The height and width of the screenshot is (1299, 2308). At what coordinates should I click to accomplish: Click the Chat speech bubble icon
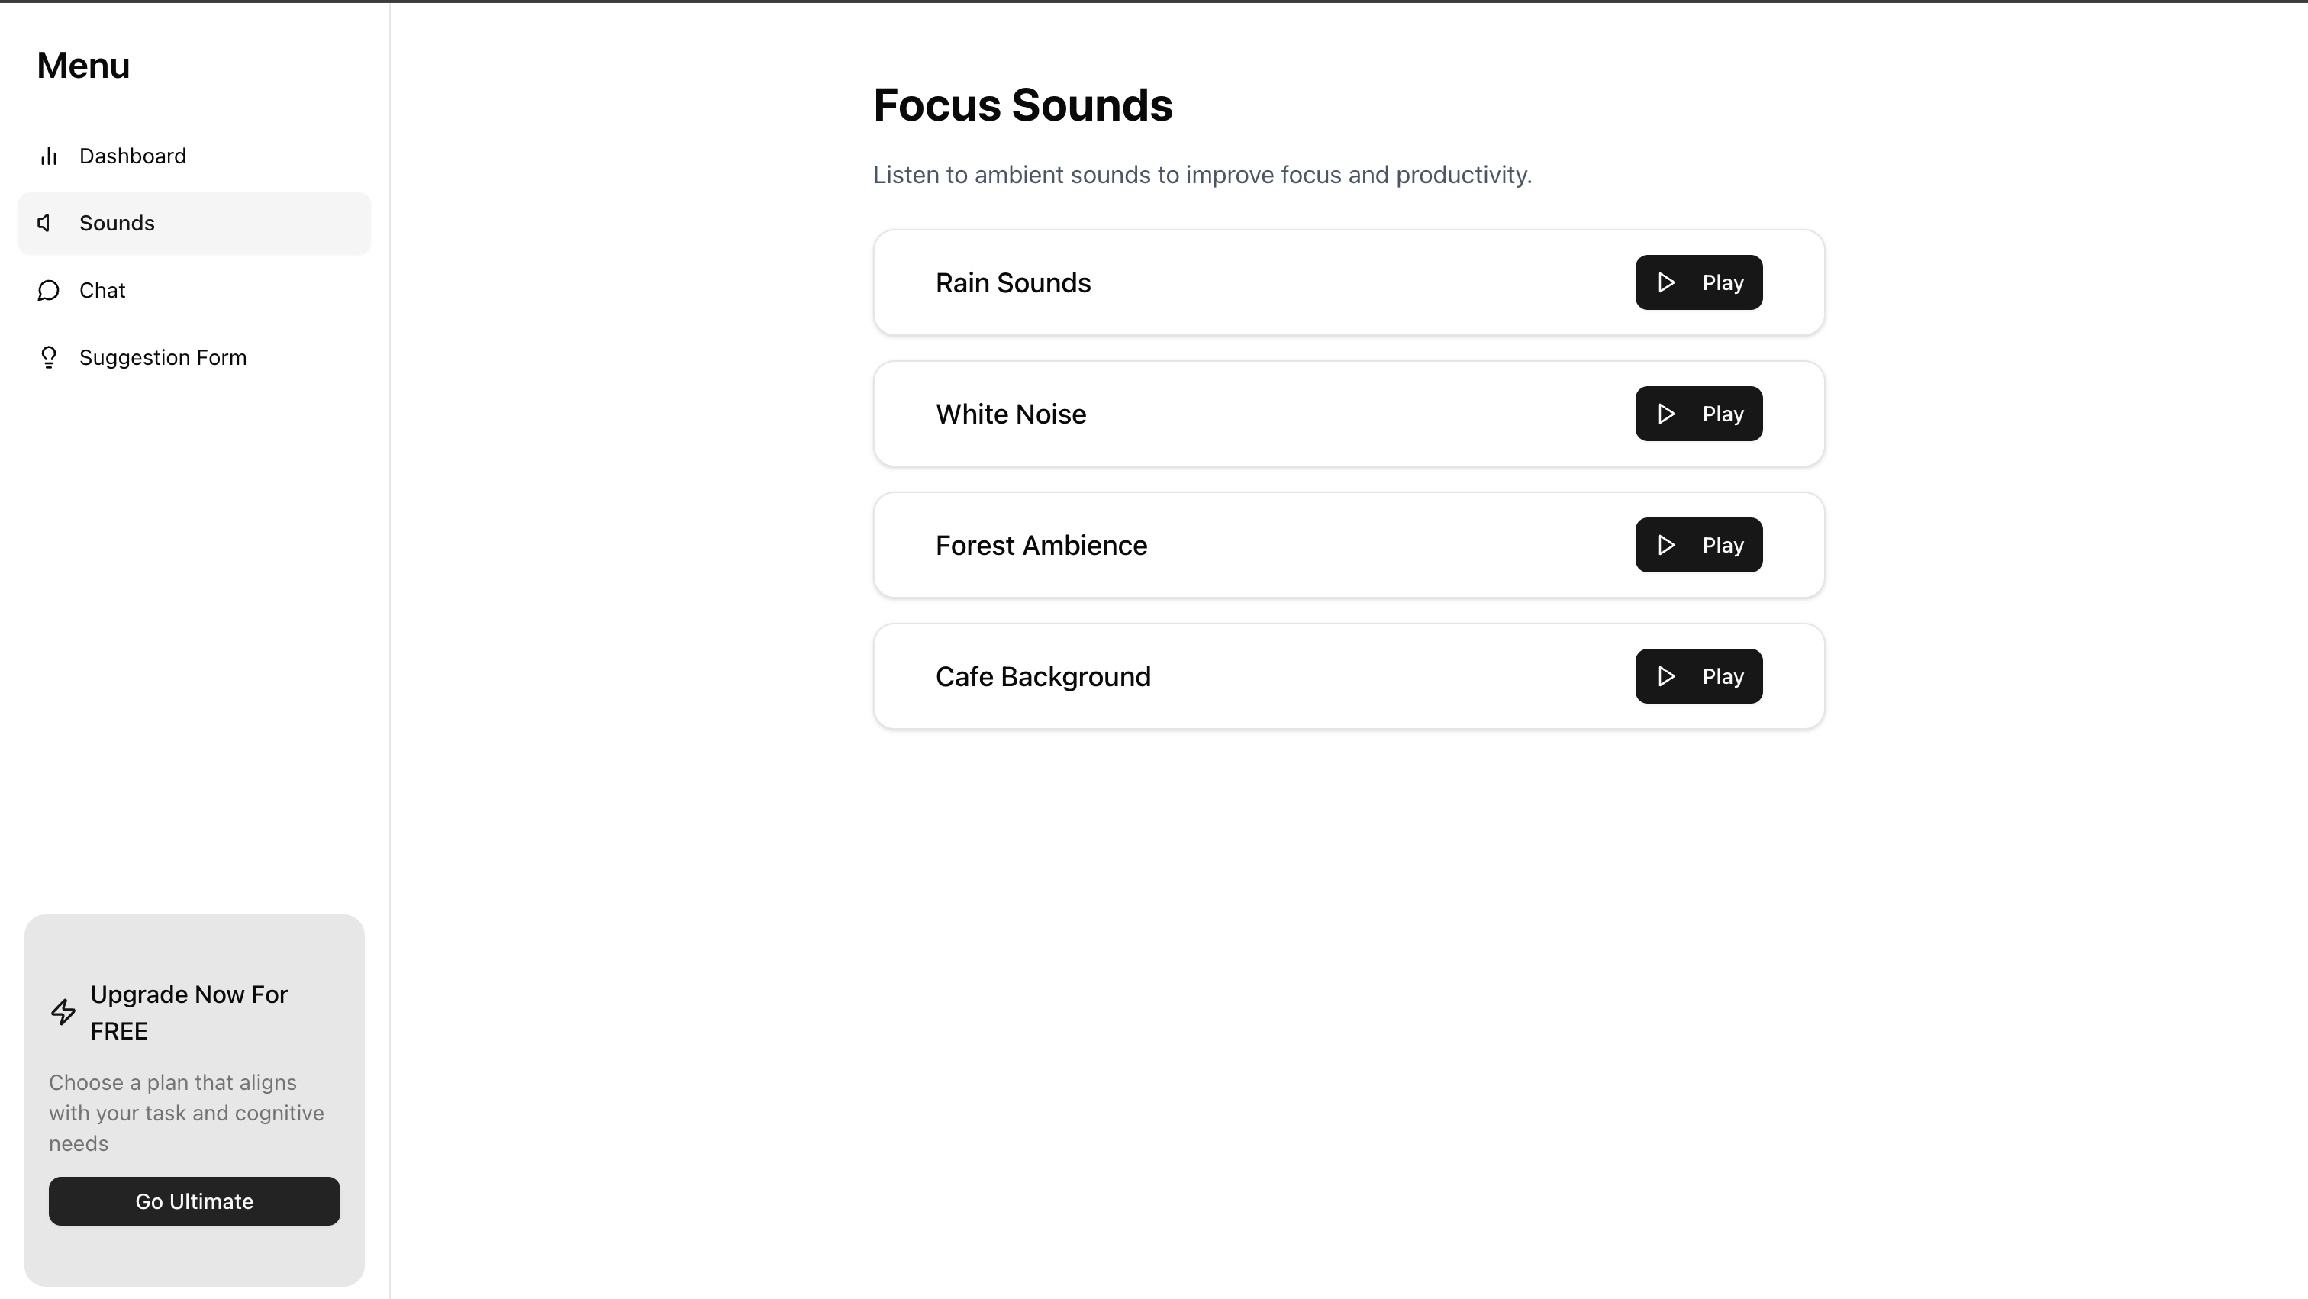(x=48, y=290)
